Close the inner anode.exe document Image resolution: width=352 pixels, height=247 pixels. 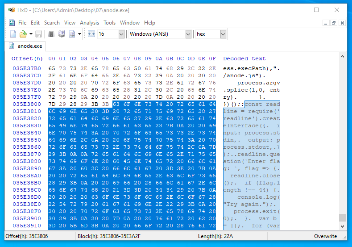[342, 23]
